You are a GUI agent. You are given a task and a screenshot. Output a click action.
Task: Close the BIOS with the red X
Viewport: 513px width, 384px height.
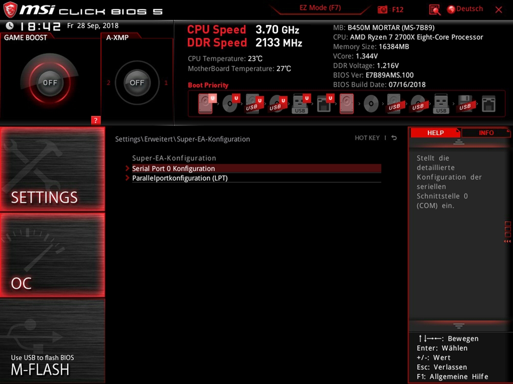[499, 10]
